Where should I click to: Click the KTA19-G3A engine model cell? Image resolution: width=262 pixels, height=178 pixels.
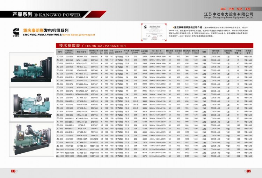[x=82, y=105]
